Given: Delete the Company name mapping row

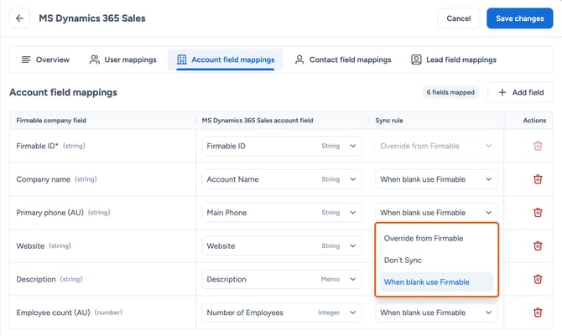Looking at the screenshot, I should [538, 179].
